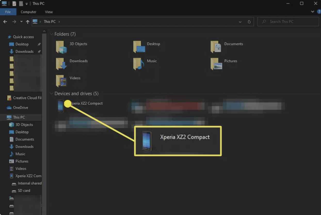Click the Refresh button in address bar

point(249,22)
